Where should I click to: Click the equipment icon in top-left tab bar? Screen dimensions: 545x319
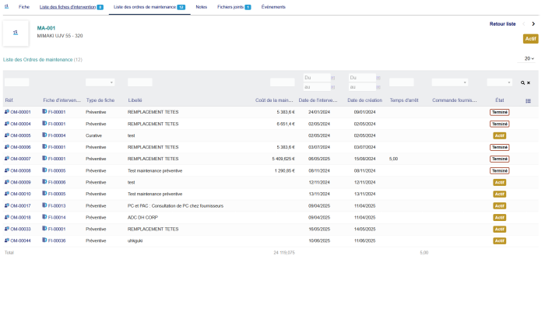(6, 6)
